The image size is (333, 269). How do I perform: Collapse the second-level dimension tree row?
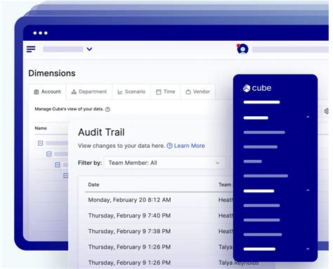(49, 154)
